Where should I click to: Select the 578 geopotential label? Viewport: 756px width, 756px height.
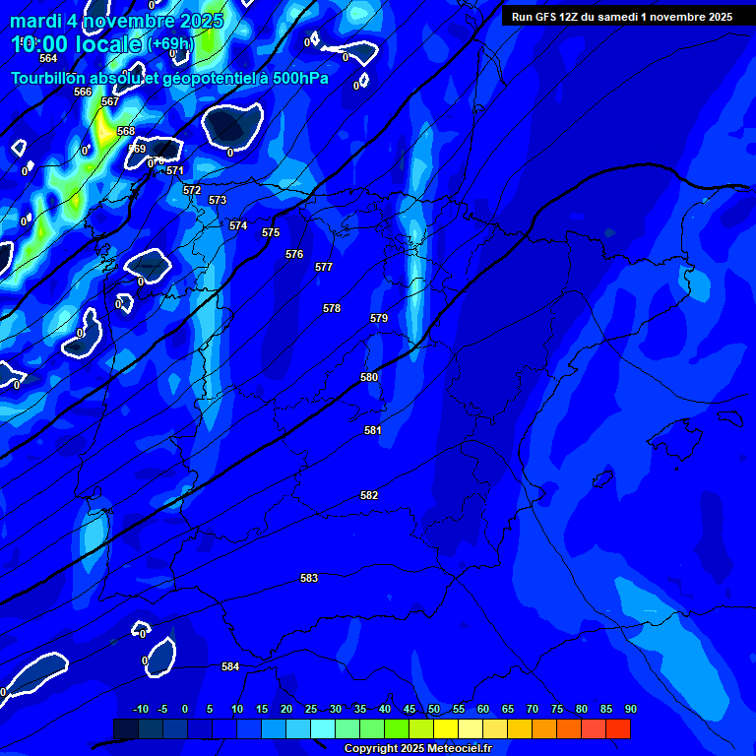pos(332,308)
